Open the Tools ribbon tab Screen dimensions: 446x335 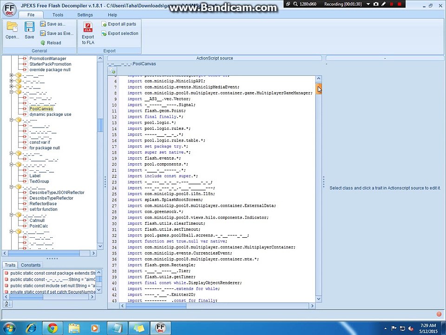point(58,15)
